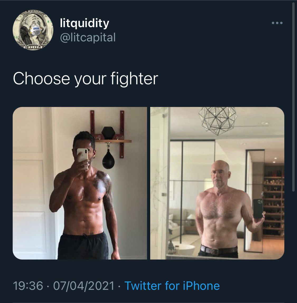Open the litquidity display name profile
297x303 pixels.
[84, 23]
